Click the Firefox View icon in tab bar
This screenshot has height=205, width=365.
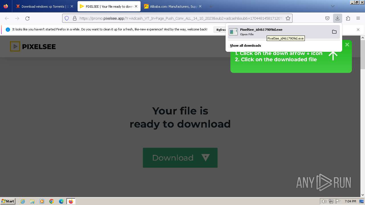(x=6, y=6)
